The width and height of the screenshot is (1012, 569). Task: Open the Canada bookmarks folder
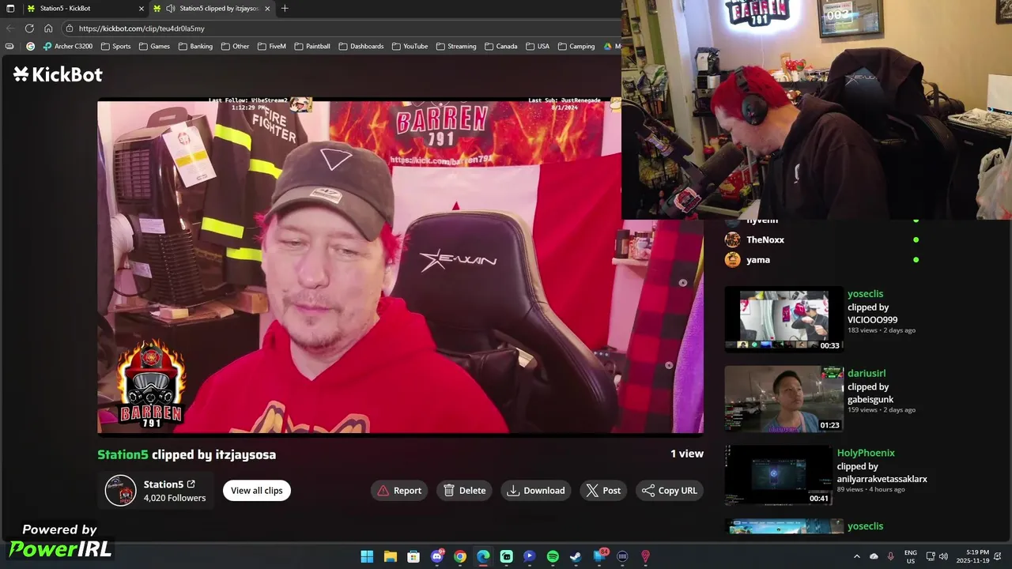[x=500, y=47]
